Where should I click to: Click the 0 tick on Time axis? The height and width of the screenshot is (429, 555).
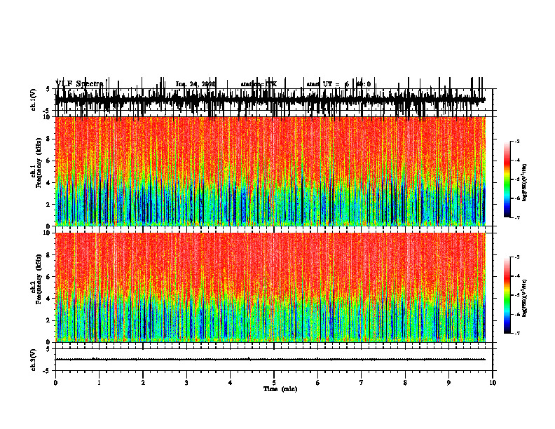coord(55,383)
